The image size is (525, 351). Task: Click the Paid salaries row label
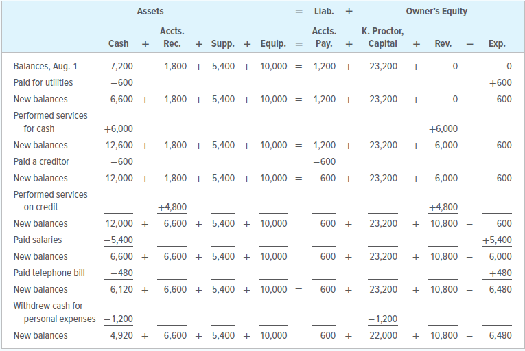[x=38, y=240]
